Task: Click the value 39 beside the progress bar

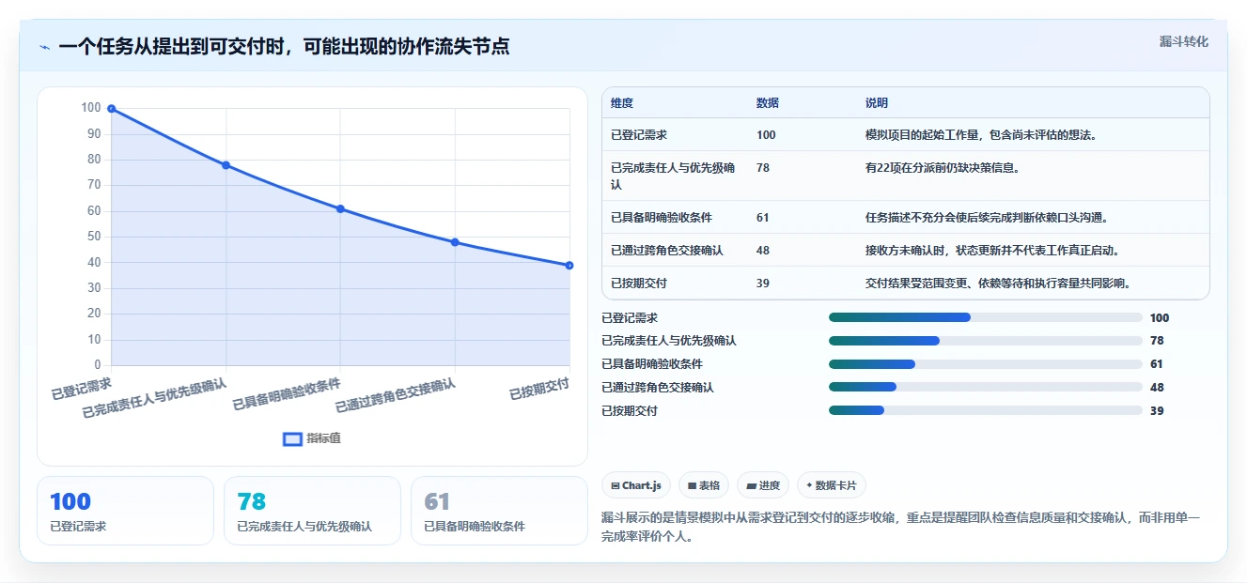Action: coord(1157,410)
